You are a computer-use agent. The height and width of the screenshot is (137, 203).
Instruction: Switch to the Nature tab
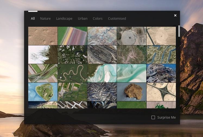point(45,19)
